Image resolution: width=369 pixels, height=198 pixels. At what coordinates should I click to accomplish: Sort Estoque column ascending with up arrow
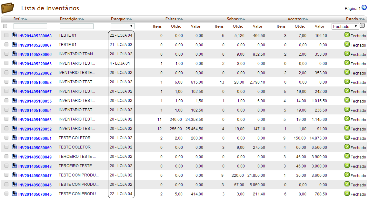point(131,19)
